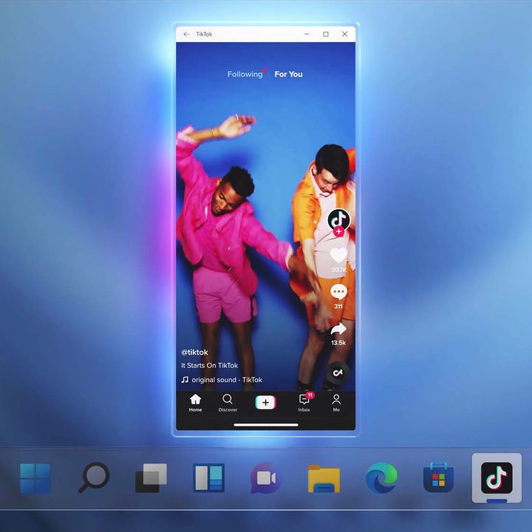Viewport: 532px width, 532px height.
Task: Open the @tiktok username link
Action: (x=194, y=352)
